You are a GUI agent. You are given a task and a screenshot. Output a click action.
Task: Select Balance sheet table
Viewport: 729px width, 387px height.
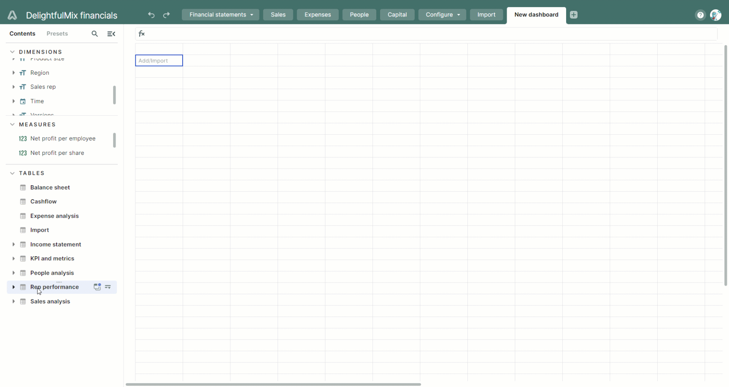click(x=50, y=187)
